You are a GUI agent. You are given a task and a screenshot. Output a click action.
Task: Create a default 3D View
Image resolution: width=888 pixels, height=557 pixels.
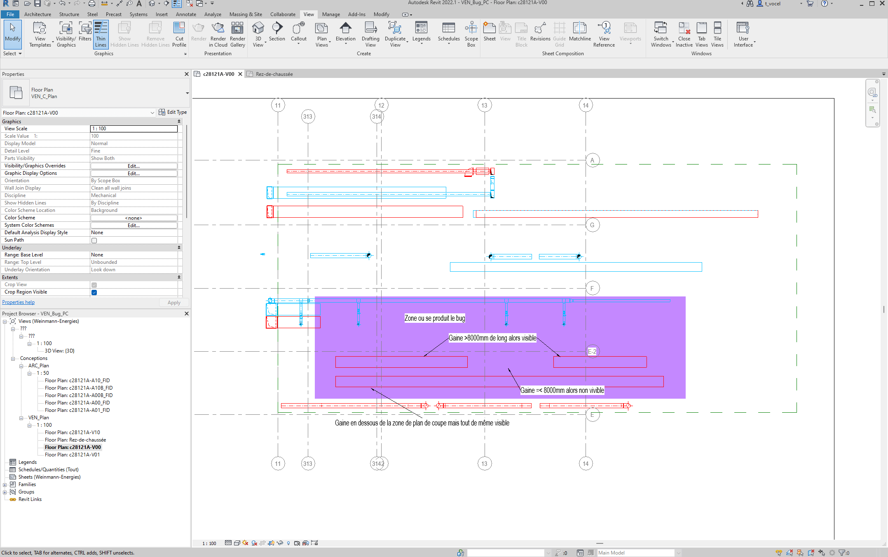coord(258,33)
